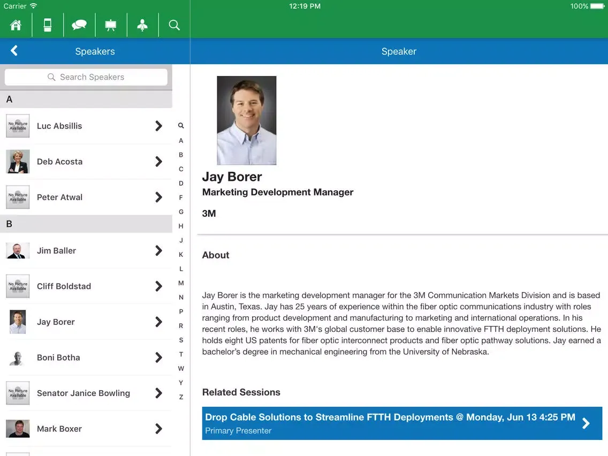This screenshot has width=608, height=456.
Task: Select speaker Luc Absillis
Action: 86,126
